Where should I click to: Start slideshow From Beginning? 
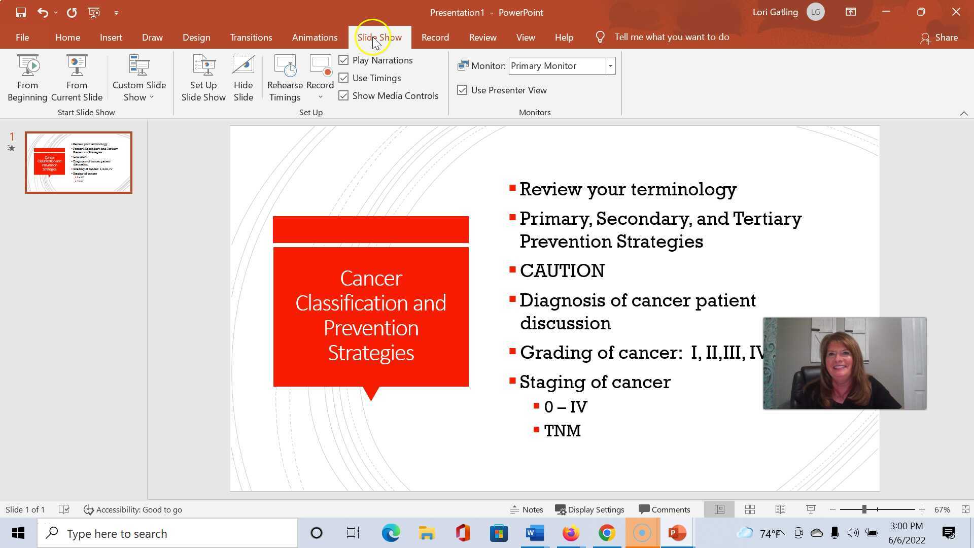click(27, 77)
